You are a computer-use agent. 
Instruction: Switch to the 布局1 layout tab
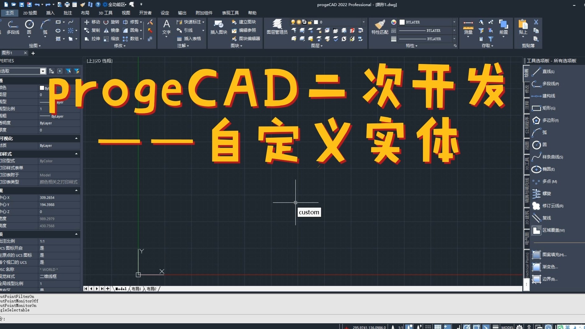click(136, 289)
